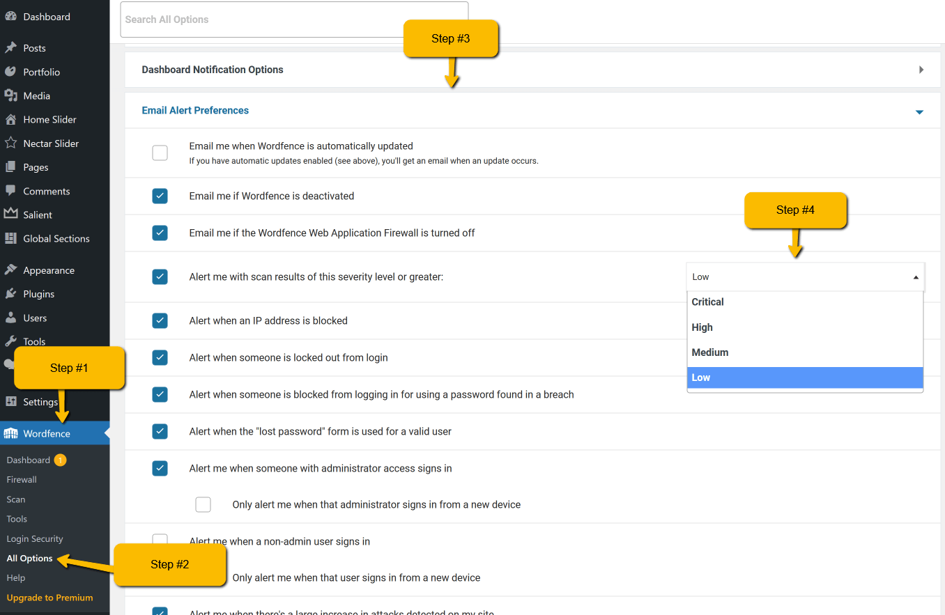Uncheck administrator access sign-in alert
The height and width of the screenshot is (615, 945).
[x=160, y=468]
